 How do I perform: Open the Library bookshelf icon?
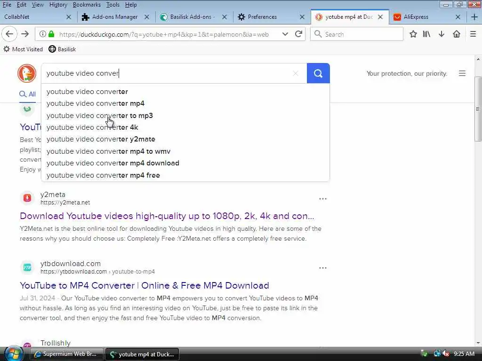click(426, 34)
